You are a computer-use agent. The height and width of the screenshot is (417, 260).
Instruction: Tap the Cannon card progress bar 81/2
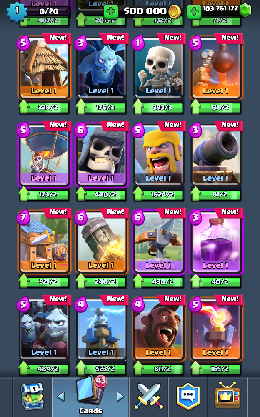click(216, 194)
